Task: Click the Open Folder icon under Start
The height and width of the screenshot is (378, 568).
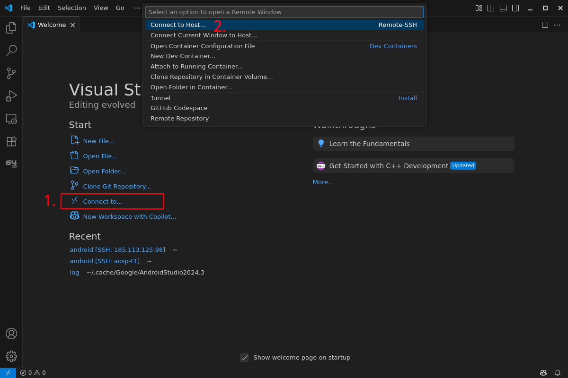Action: click(75, 170)
